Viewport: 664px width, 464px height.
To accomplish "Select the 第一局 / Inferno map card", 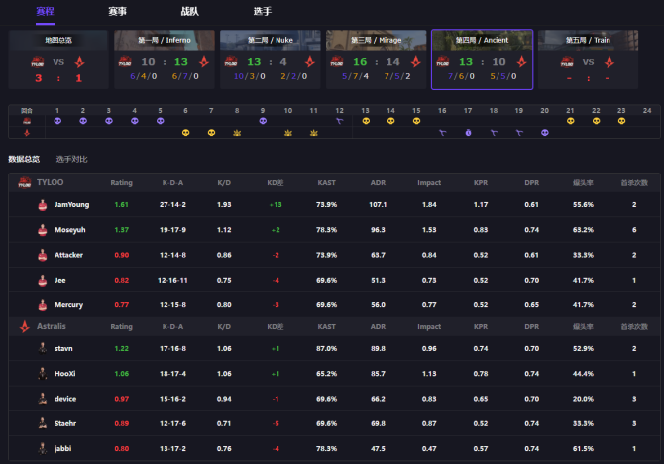I will tap(164, 59).
